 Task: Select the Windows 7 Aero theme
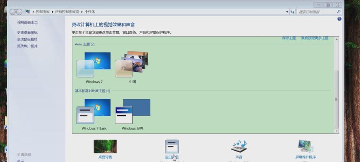point(94,68)
